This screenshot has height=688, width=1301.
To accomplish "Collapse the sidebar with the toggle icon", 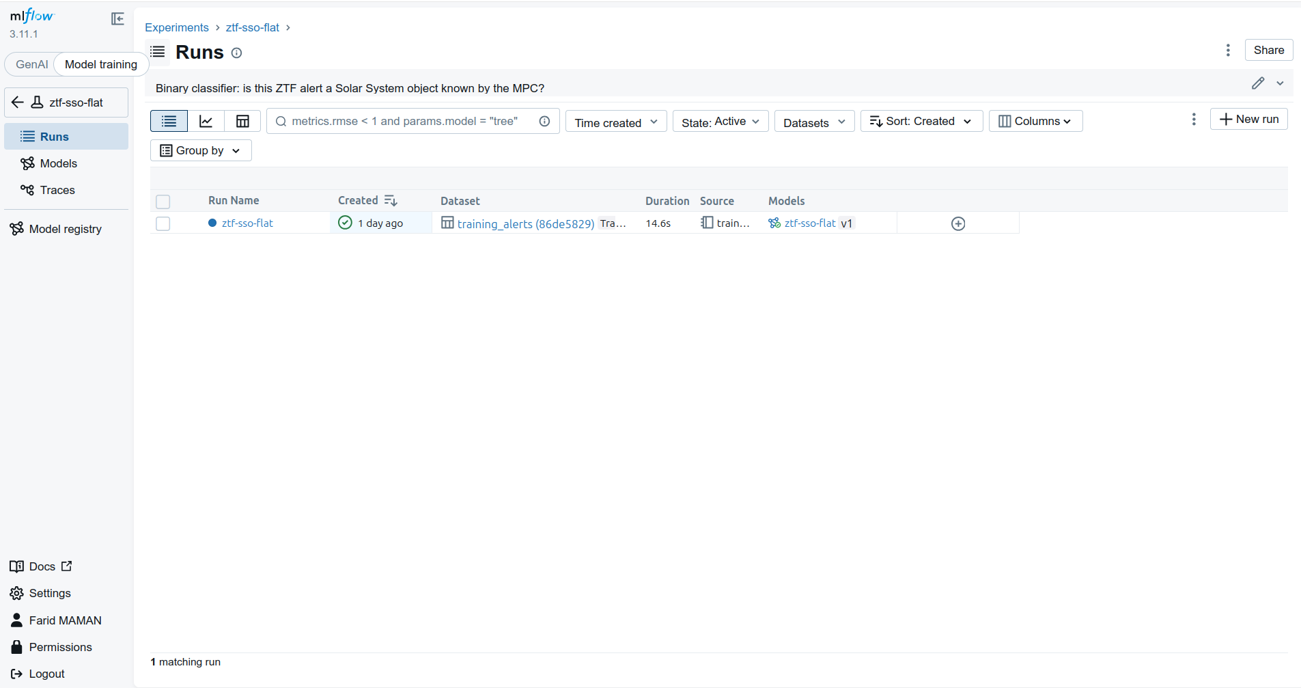I will [x=117, y=18].
